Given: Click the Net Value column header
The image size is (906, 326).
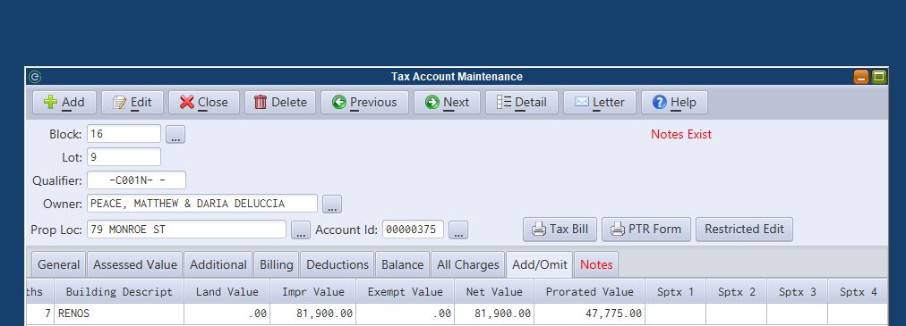Looking at the screenshot, I should coord(494,292).
